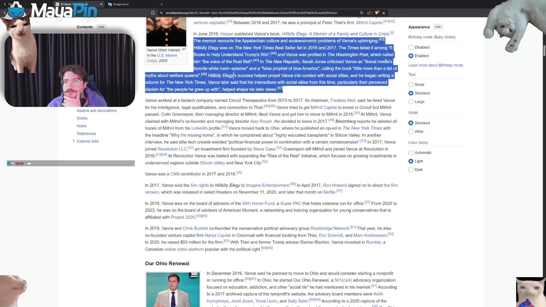Open Chris Buskirk link

click(195, 229)
